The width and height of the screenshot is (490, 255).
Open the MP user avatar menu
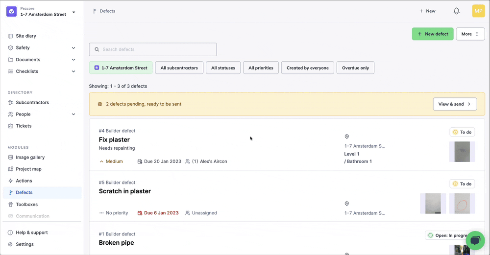coord(478,11)
